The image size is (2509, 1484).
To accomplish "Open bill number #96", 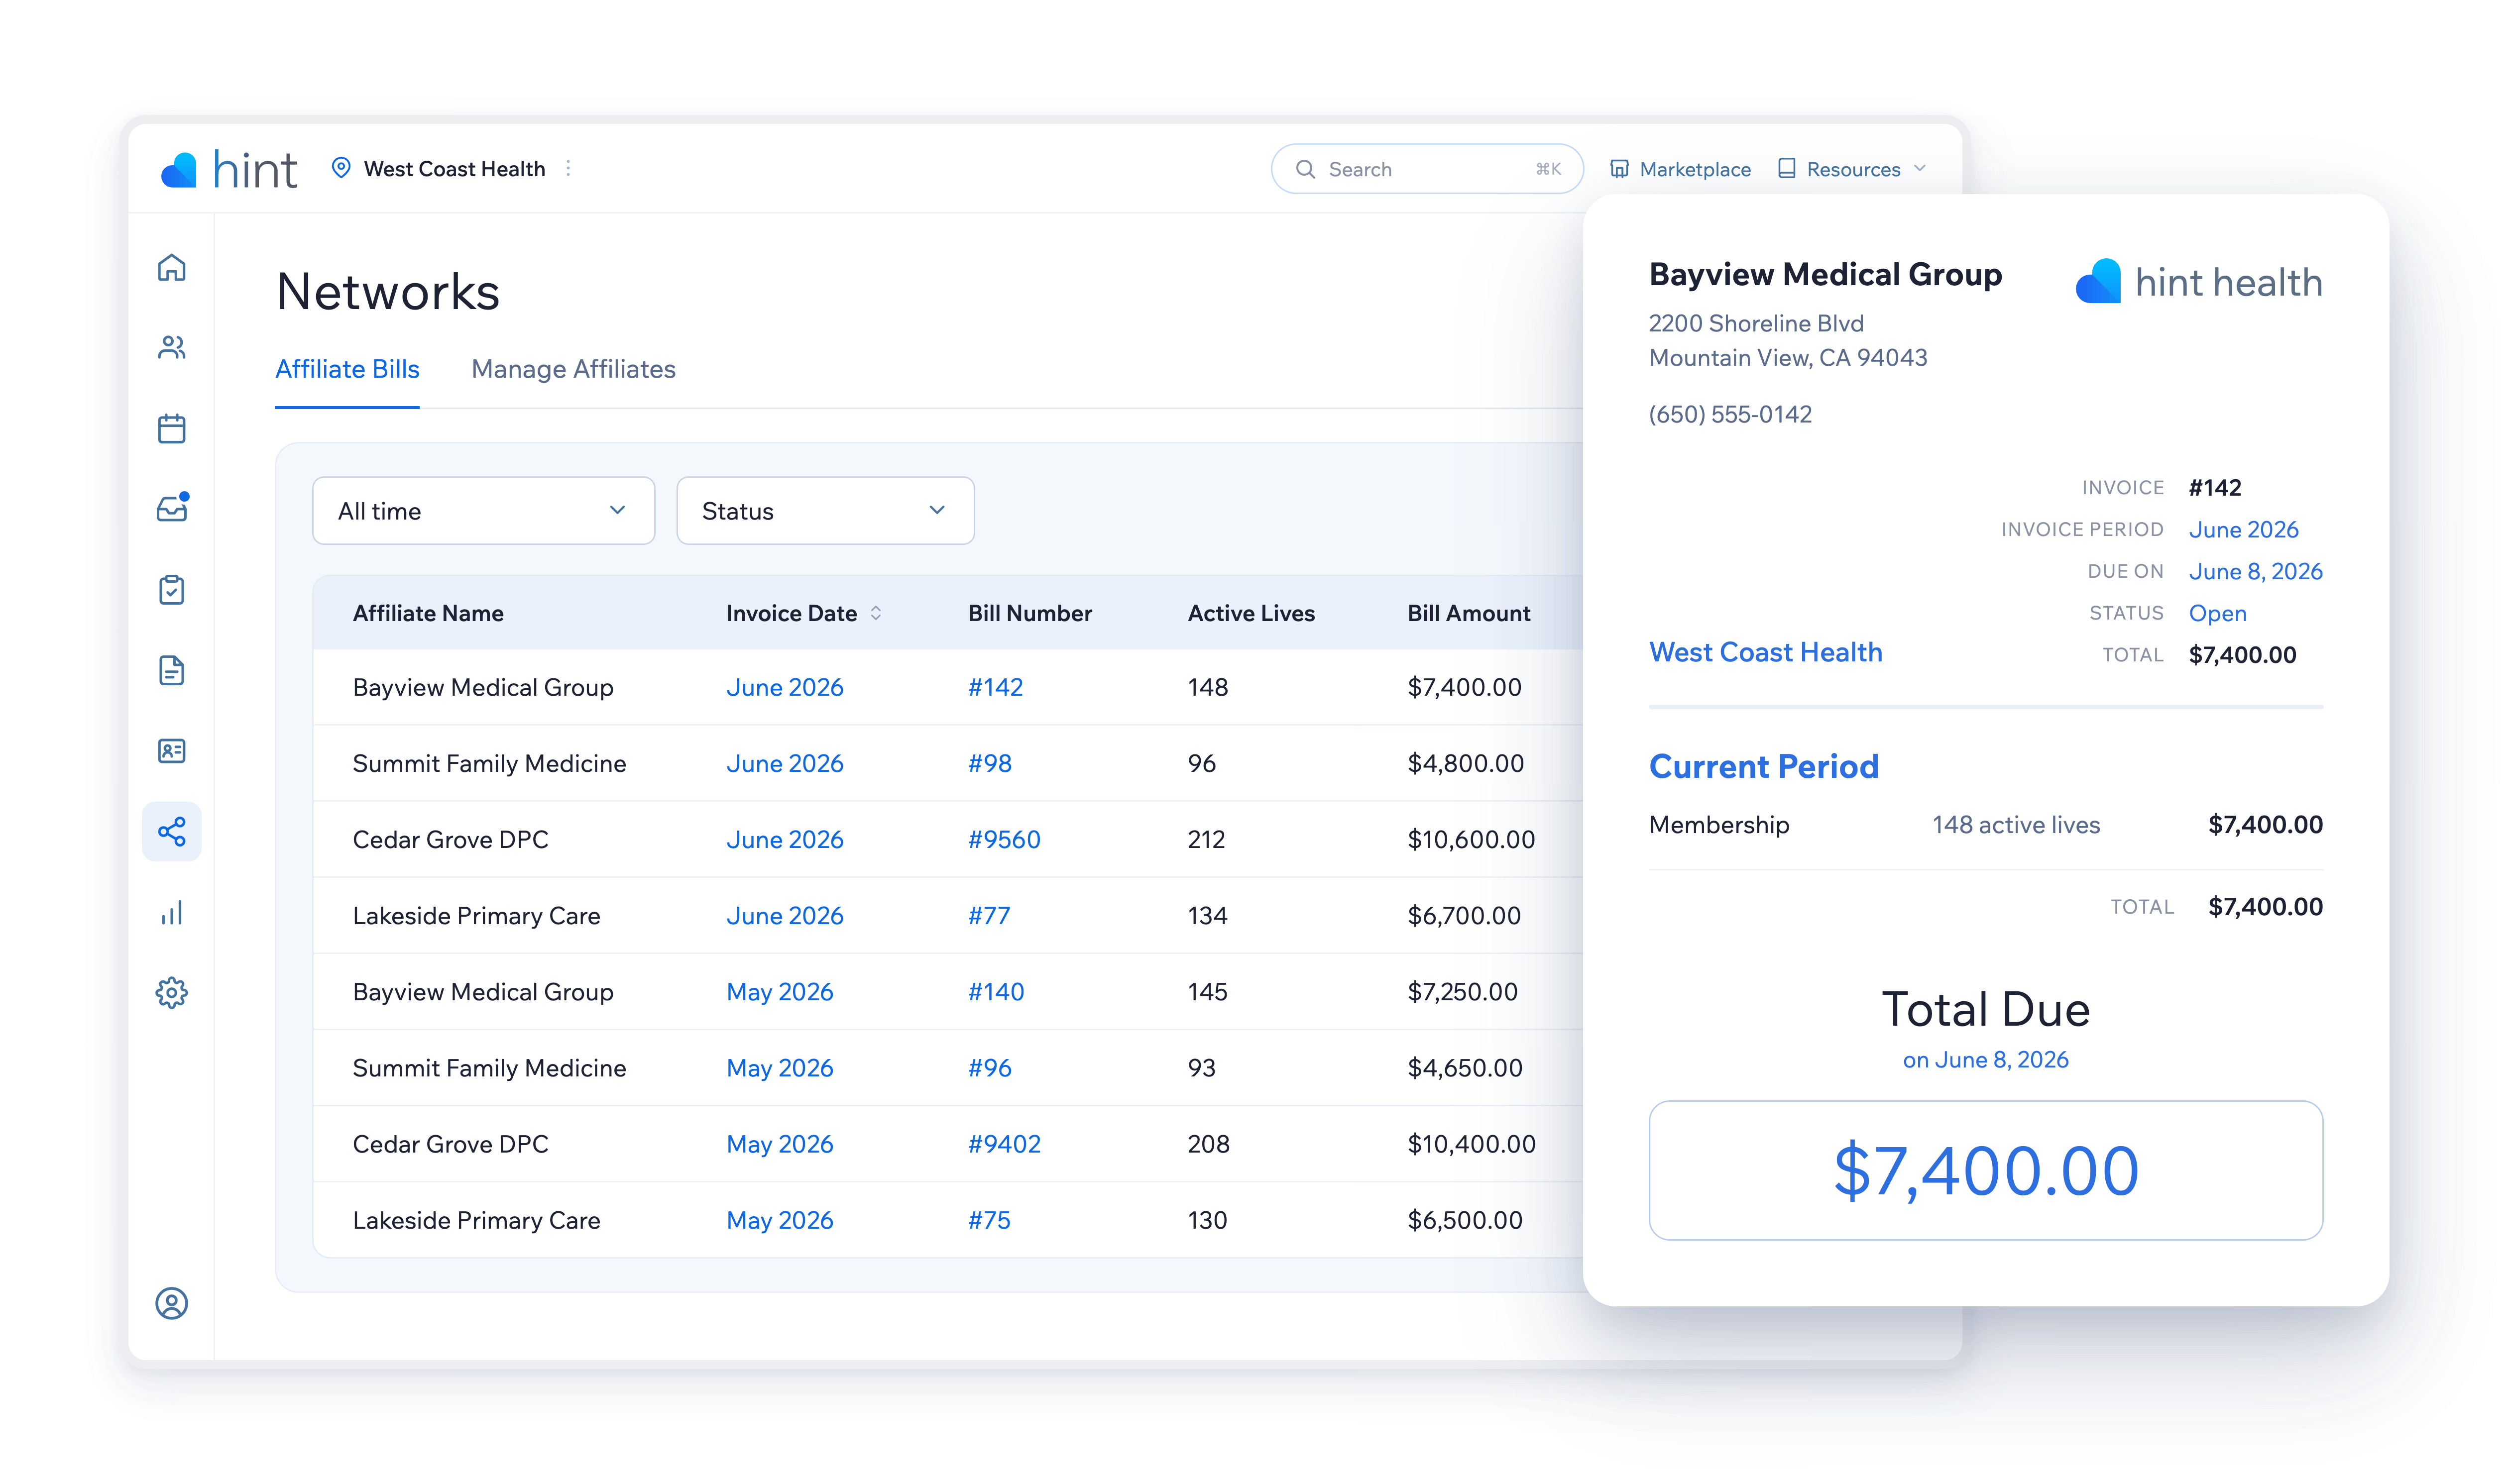I will 989,1067.
